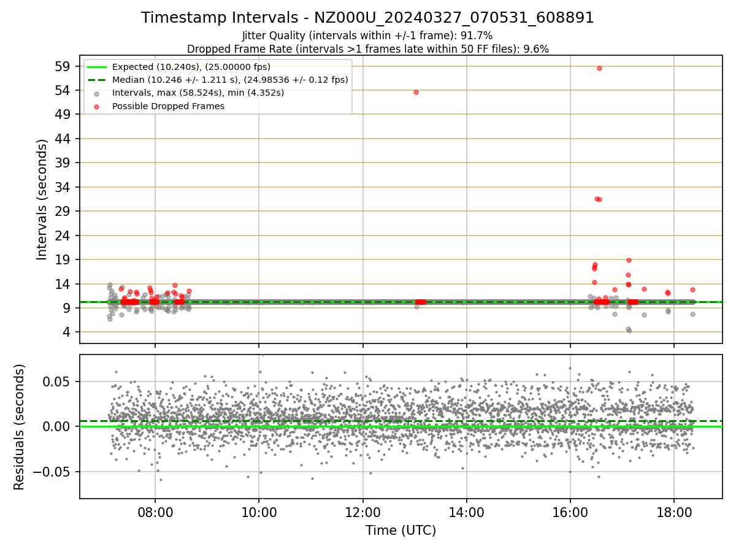Click the 24 tick label on the intervals axis

(x=64, y=236)
